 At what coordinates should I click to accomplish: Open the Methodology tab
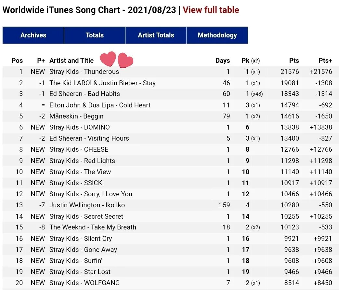(x=217, y=35)
